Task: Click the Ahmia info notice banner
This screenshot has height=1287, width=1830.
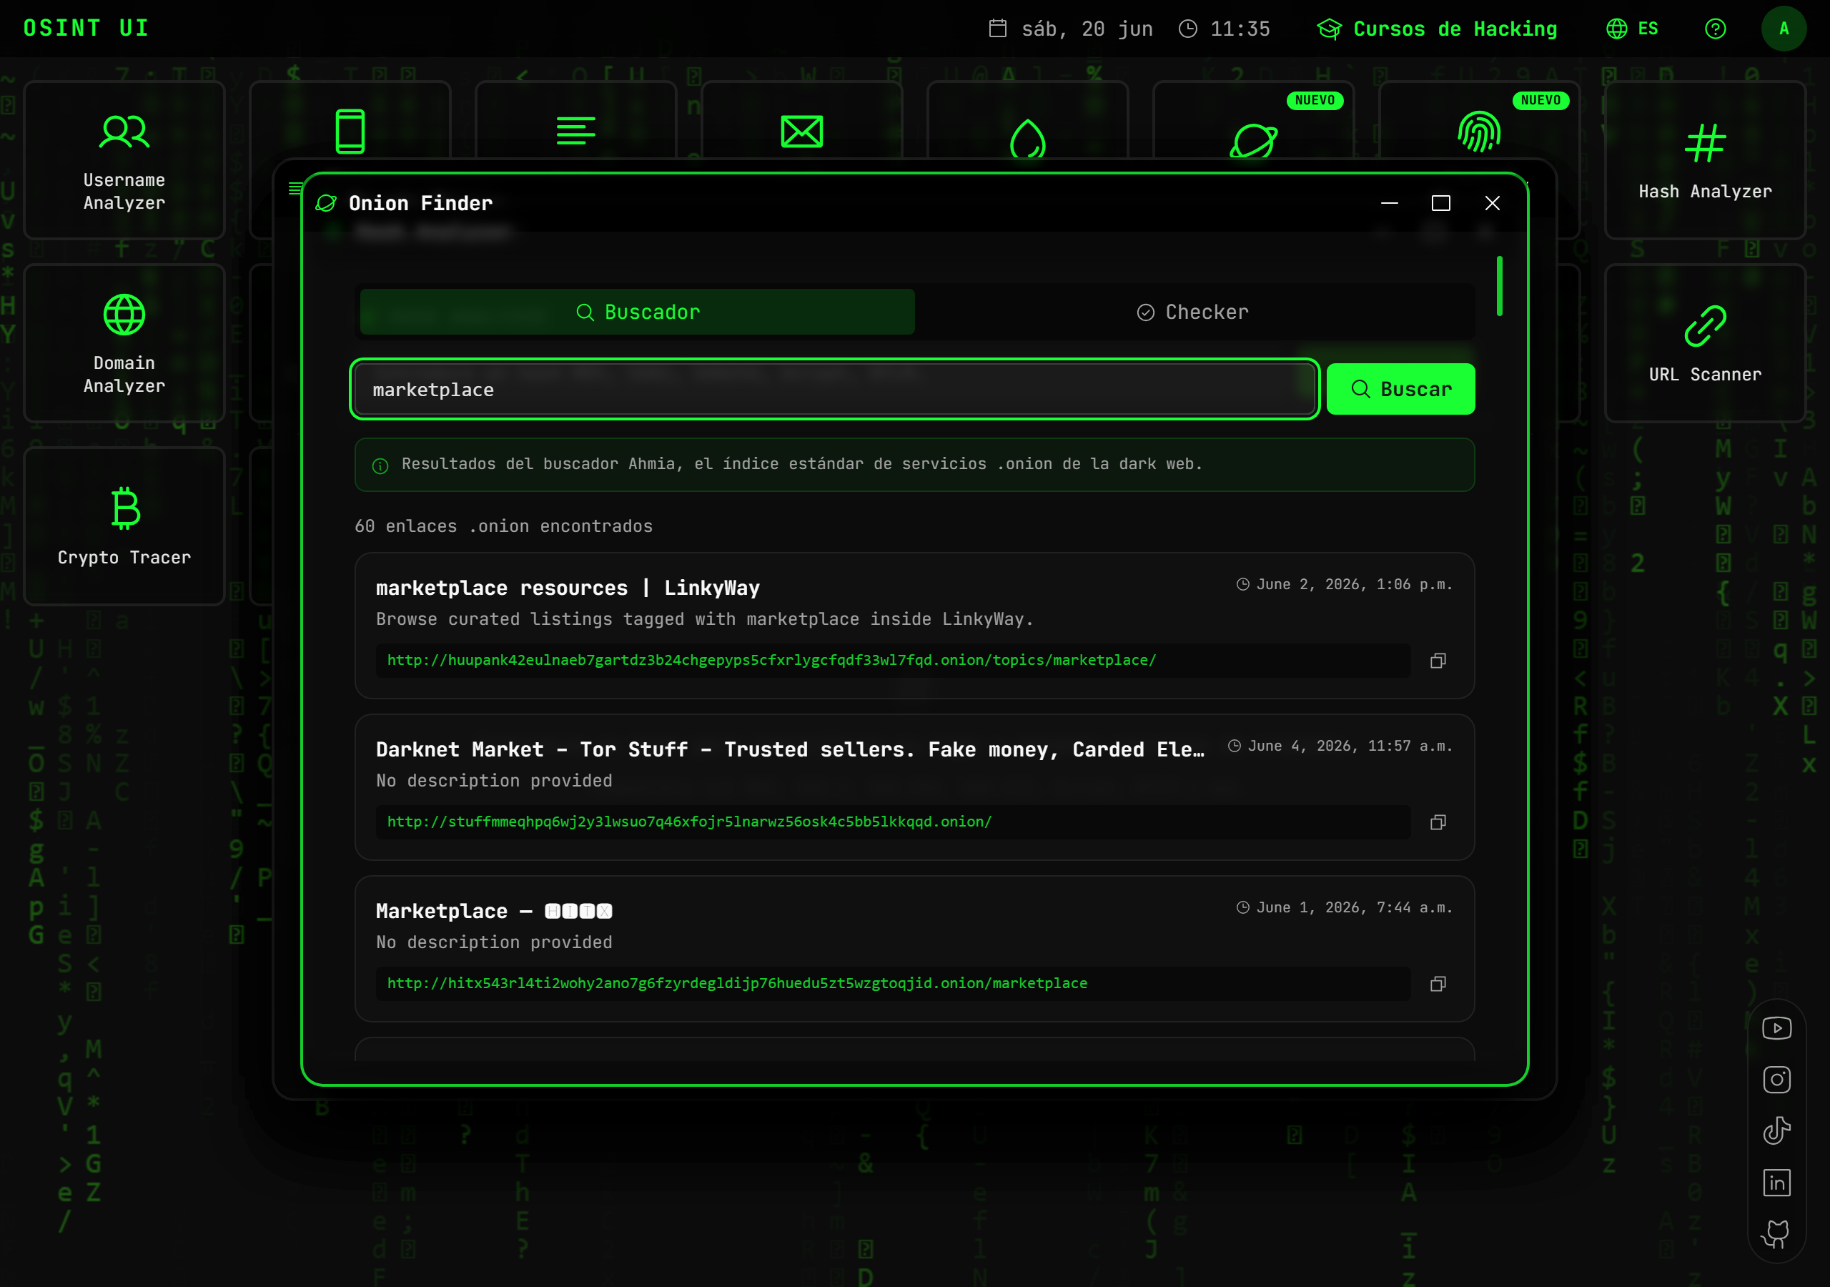Action: (914, 465)
